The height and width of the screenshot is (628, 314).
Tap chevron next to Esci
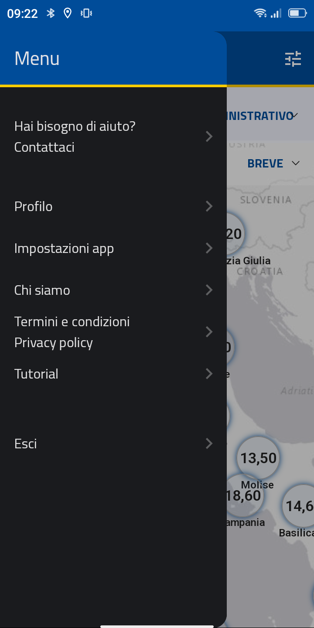209,444
